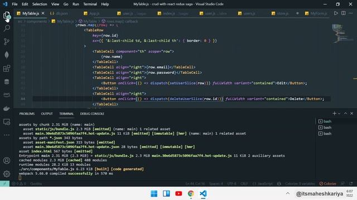This screenshot has width=357, height=200.
Task: Open the YouTube icon on taskbar
Action: pos(178,193)
